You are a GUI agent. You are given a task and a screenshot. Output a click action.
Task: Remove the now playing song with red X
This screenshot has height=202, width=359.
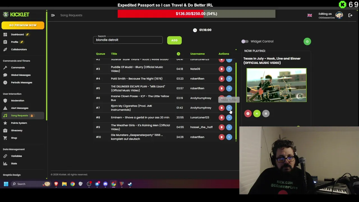(x=248, y=114)
